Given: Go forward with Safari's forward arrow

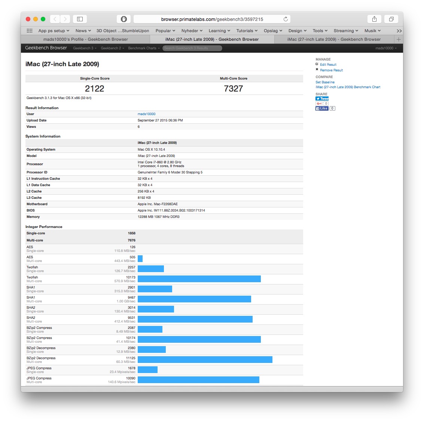Looking at the screenshot, I should (x=65, y=19).
